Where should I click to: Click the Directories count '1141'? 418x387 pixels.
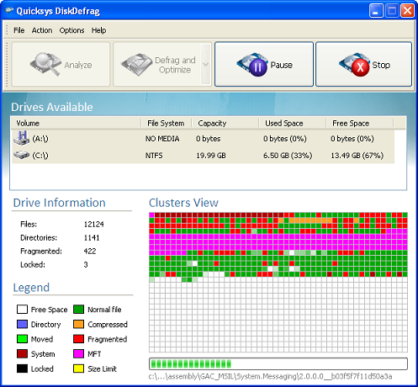pos(92,237)
